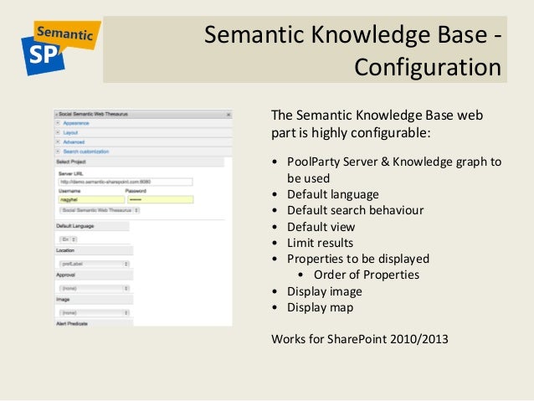Click the Select Project section header

coord(139,162)
